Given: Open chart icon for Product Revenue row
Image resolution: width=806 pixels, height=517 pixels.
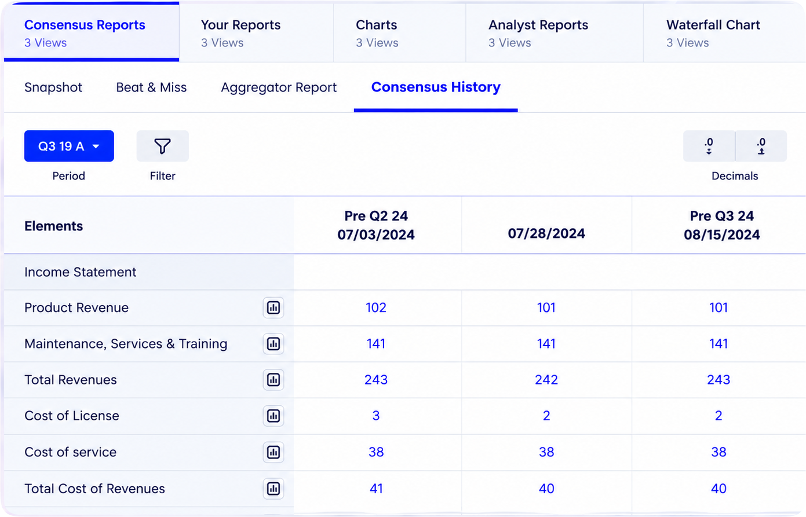Looking at the screenshot, I should point(273,307).
